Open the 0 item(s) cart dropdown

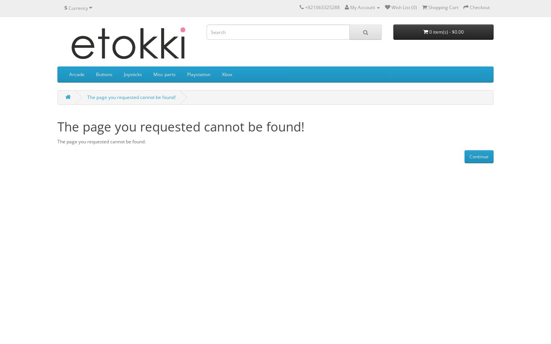point(443,32)
